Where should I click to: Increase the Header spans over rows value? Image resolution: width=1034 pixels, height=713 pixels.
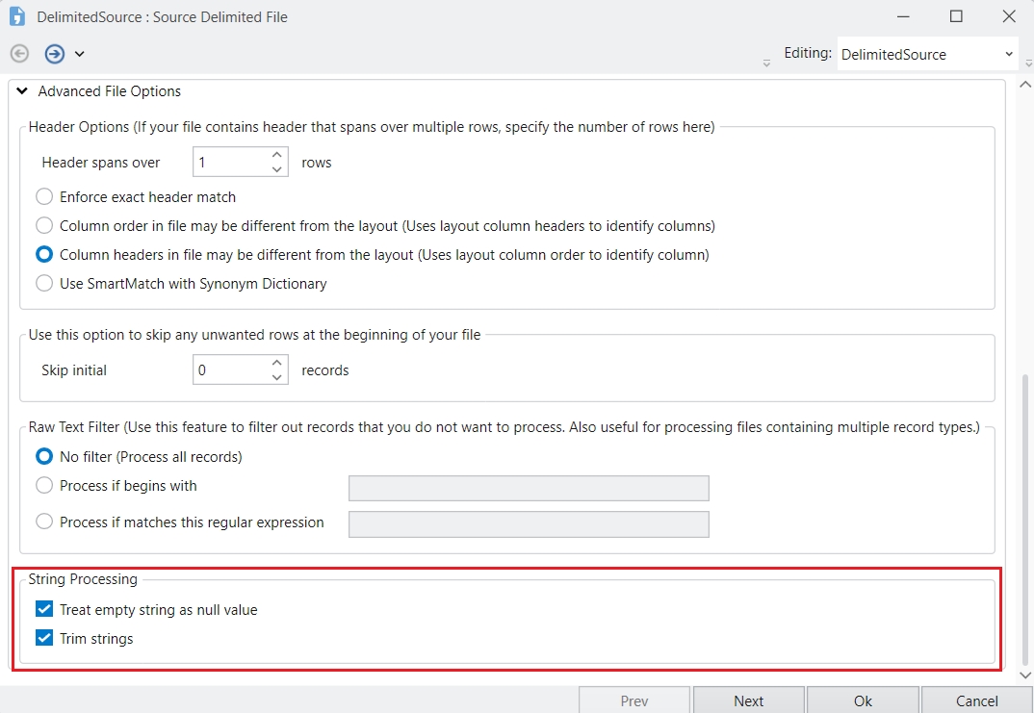coord(277,154)
